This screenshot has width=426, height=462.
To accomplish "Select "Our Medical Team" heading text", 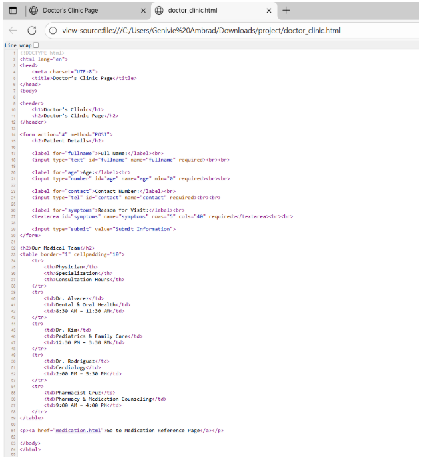I will (56, 248).
